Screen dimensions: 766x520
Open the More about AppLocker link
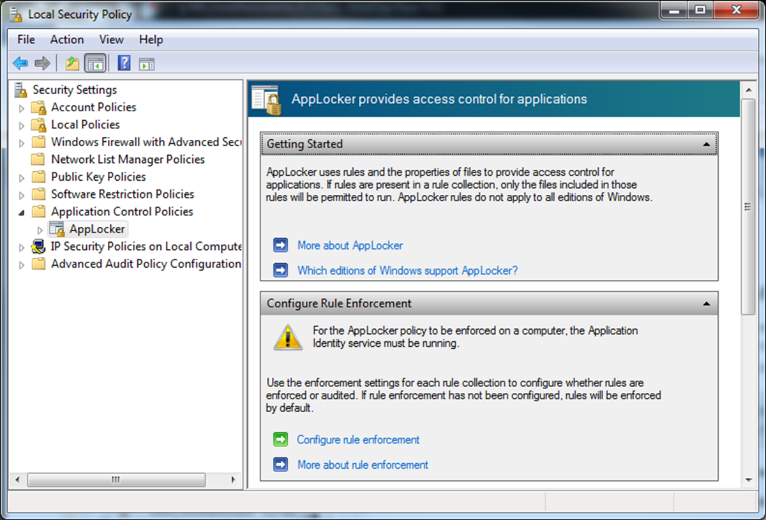click(x=350, y=245)
